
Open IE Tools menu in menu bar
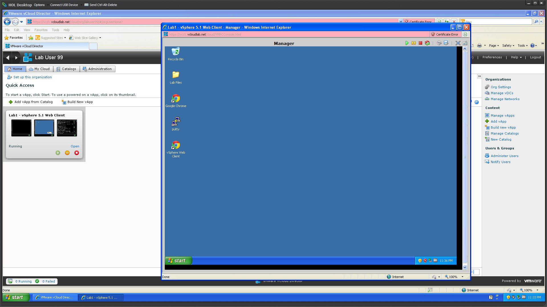tap(55, 30)
